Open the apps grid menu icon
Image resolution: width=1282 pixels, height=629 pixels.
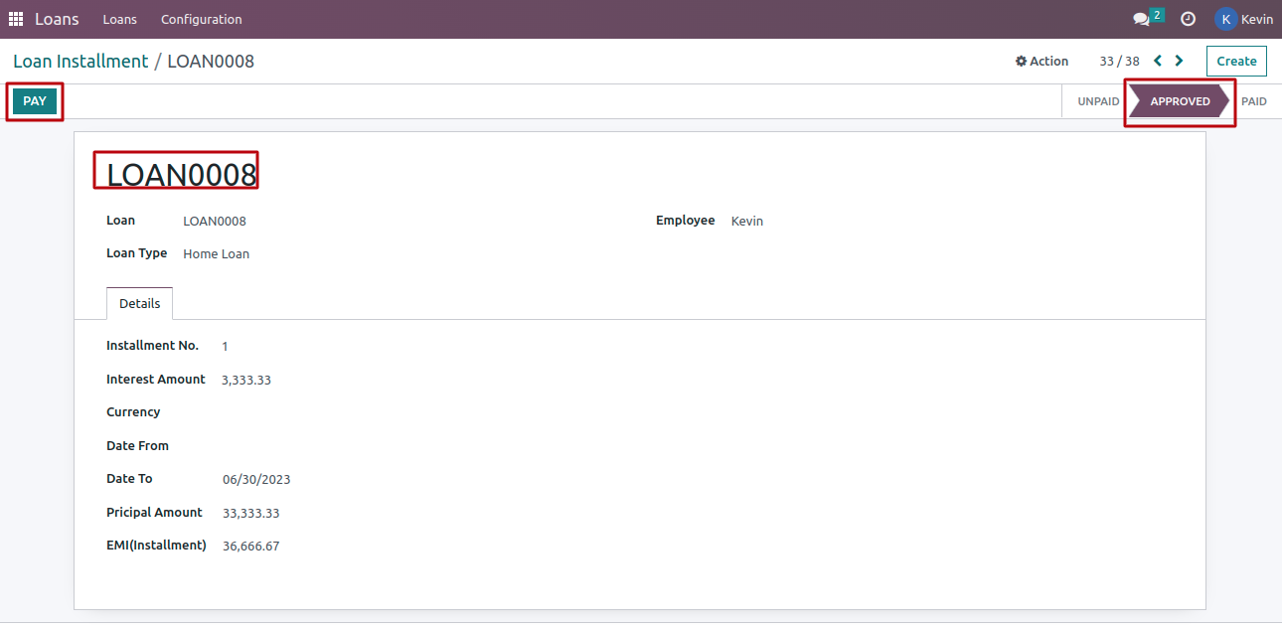16,19
